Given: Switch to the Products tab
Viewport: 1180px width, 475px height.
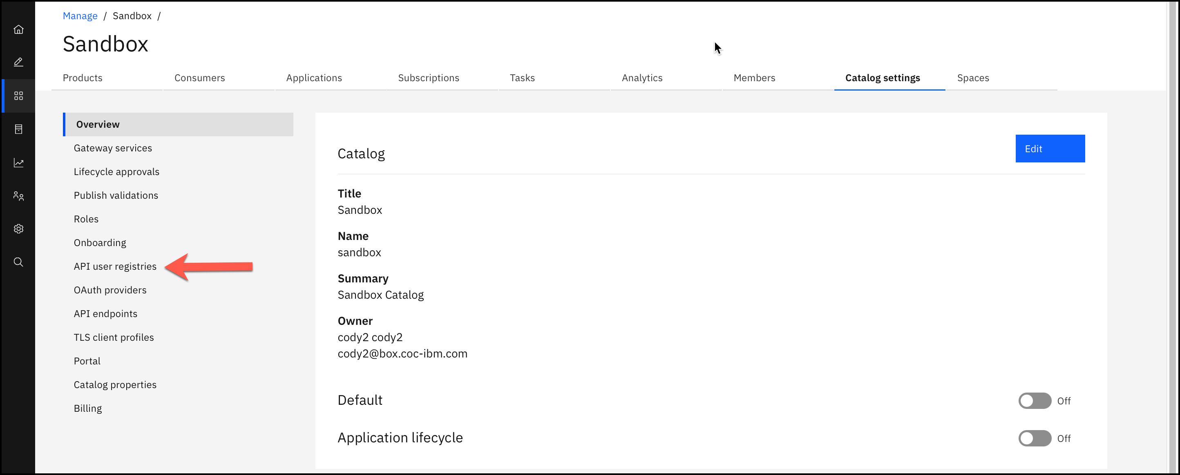Looking at the screenshot, I should click(x=83, y=78).
